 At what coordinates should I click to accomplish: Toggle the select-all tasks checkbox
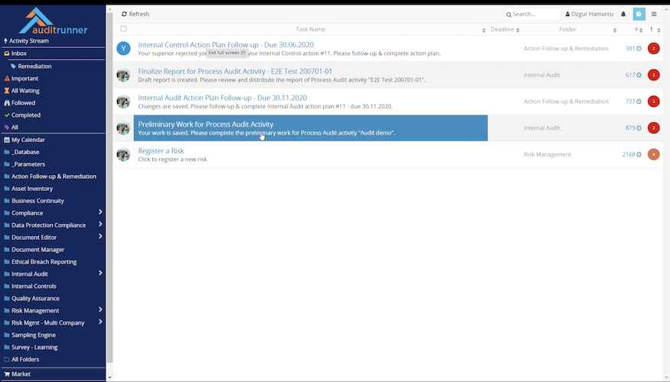pyautogui.click(x=123, y=28)
